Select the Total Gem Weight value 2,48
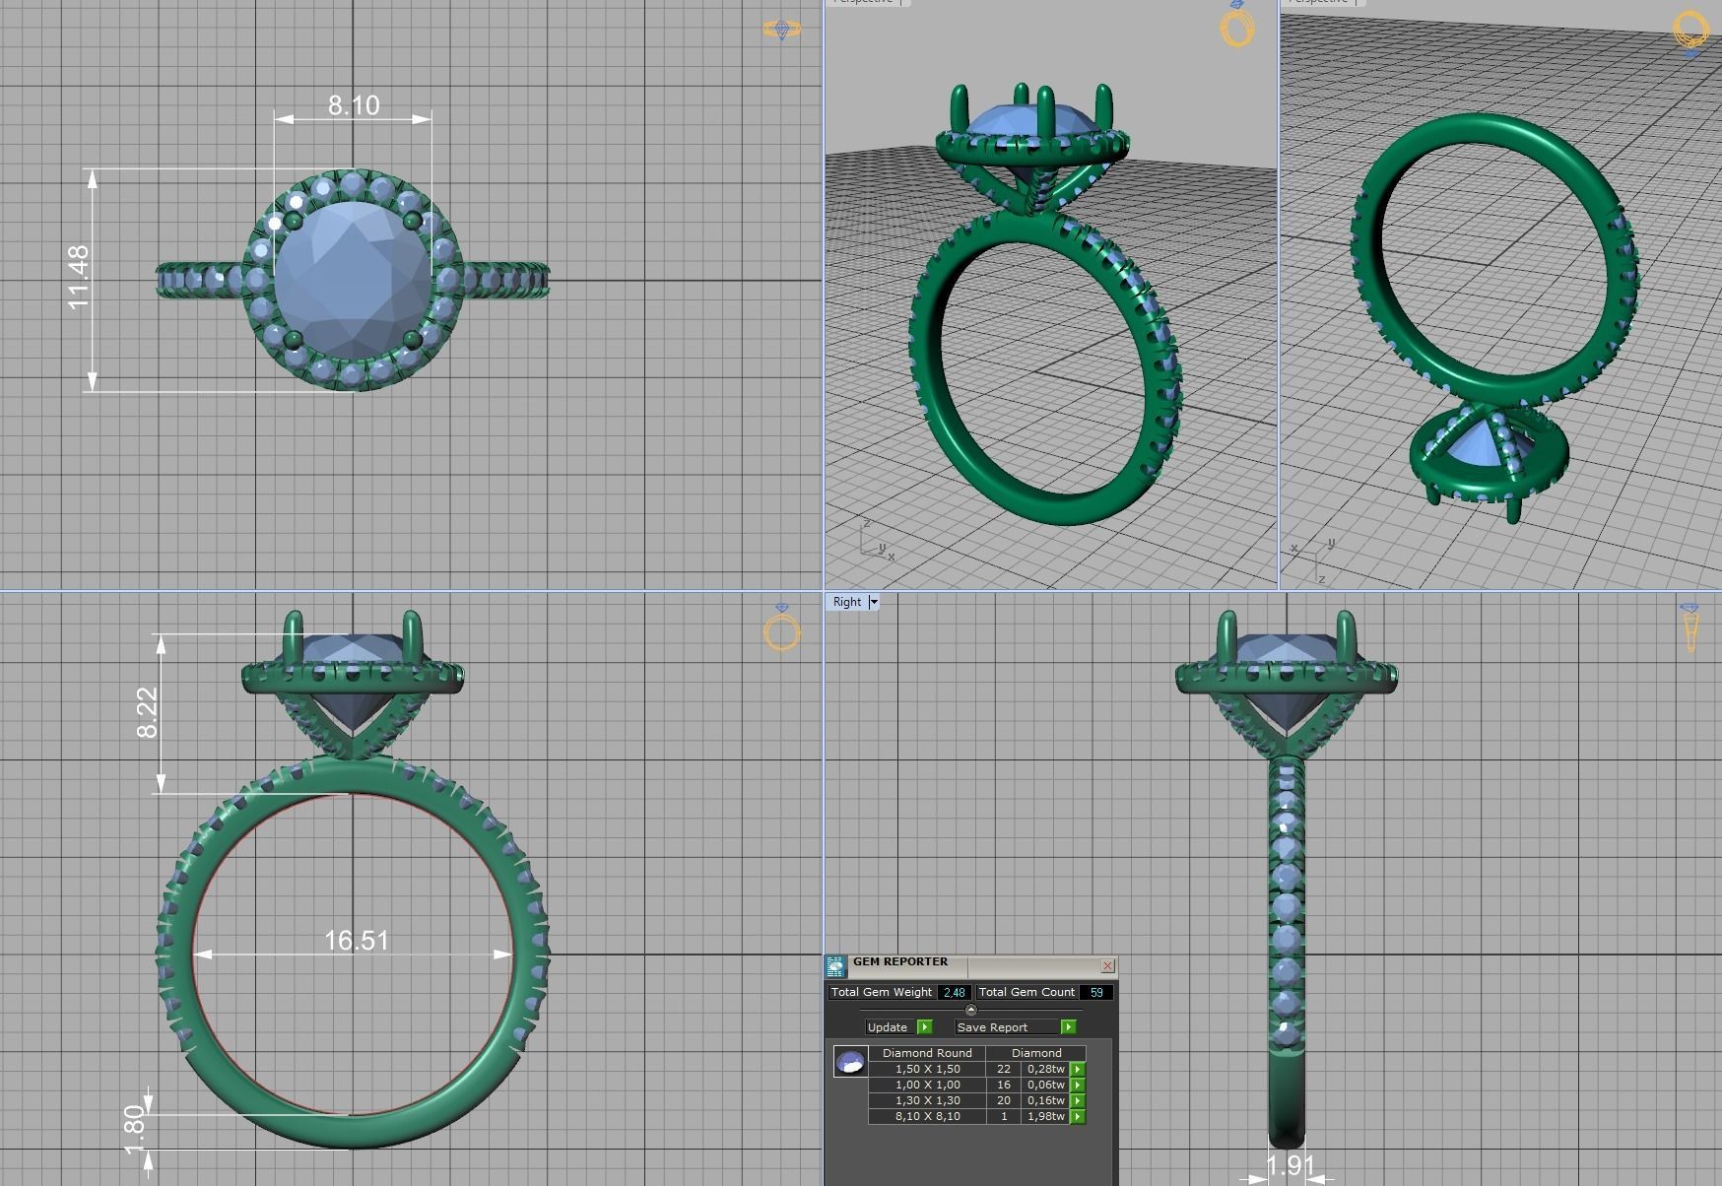The width and height of the screenshot is (1722, 1186). click(x=953, y=992)
